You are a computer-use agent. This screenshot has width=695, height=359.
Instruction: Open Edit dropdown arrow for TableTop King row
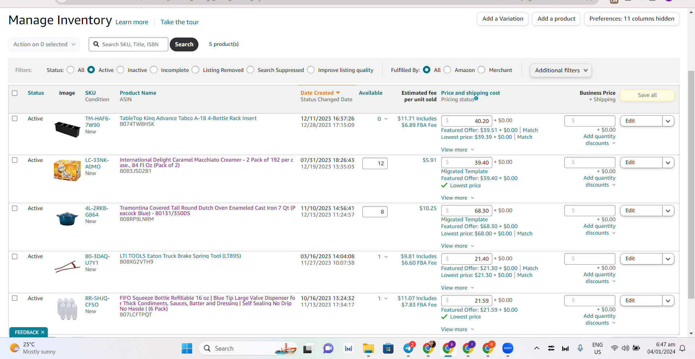click(668, 121)
